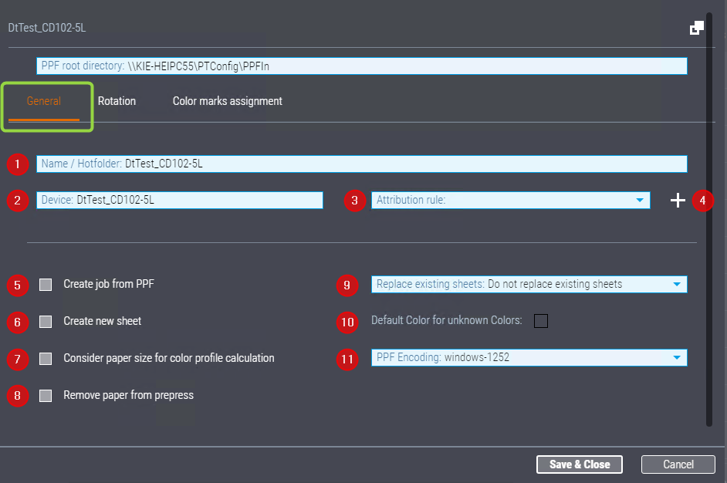The height and width of the screenshot is (483, 727).
Task: Toggle the Remove paper from prepress checkbox
Action: point(45,395)
